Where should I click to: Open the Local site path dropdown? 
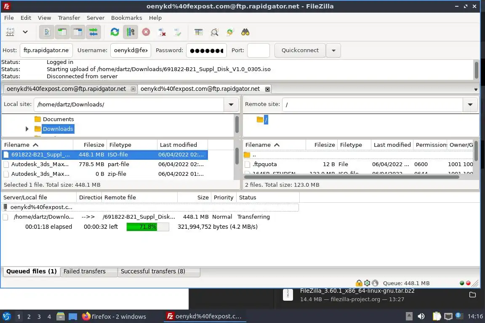tap(231, 104)
